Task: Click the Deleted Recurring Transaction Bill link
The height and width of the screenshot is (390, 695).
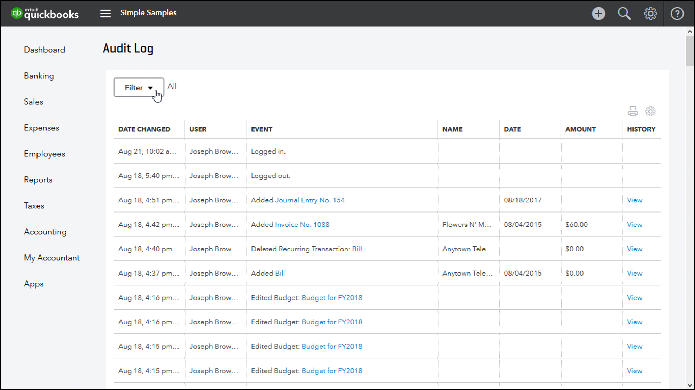Action: point(357,249)
